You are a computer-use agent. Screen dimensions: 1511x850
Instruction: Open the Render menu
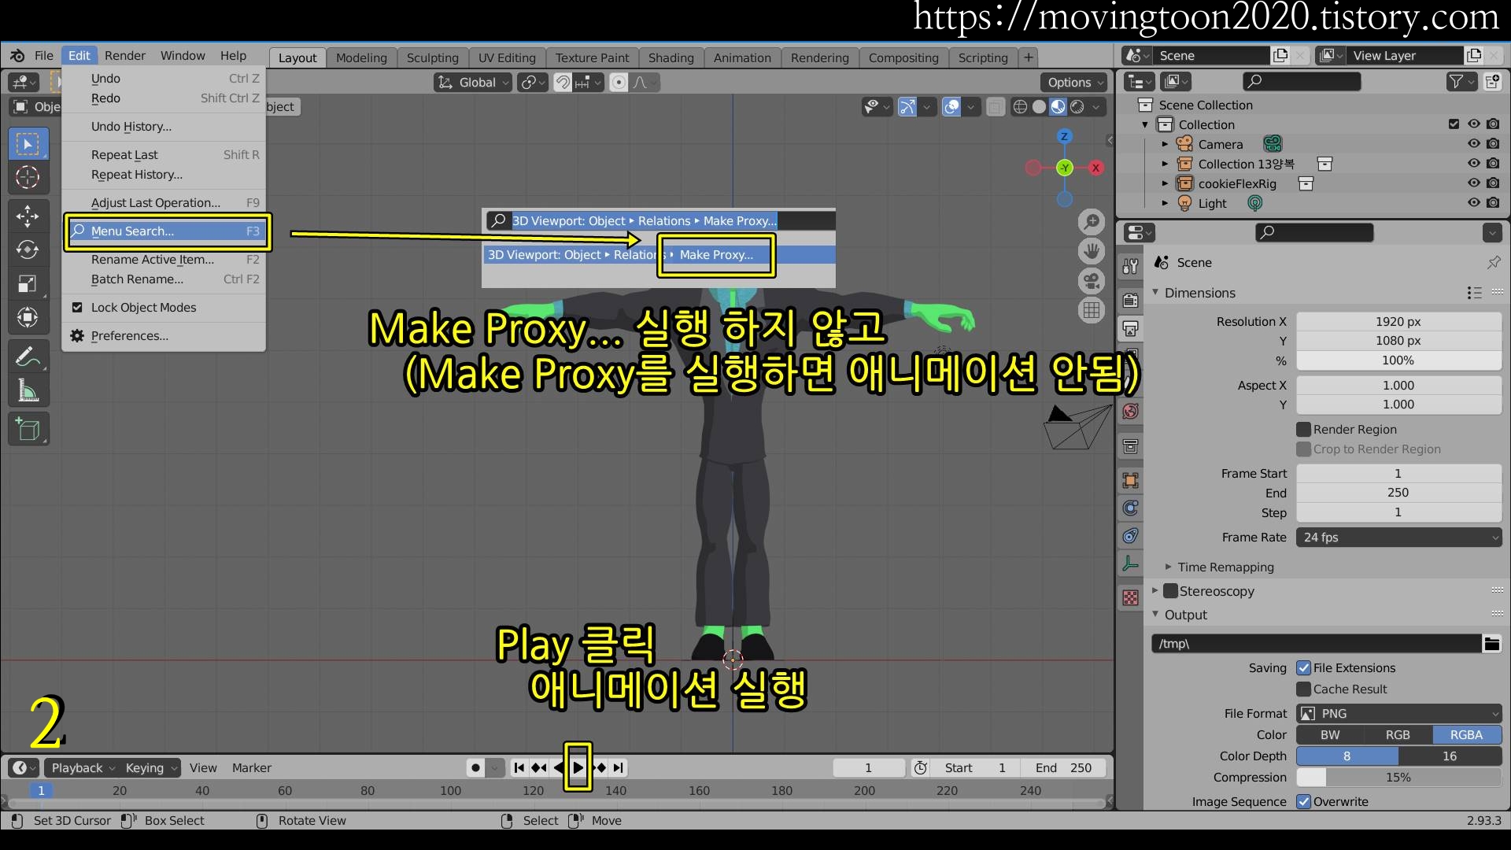[x=125, y=56]
